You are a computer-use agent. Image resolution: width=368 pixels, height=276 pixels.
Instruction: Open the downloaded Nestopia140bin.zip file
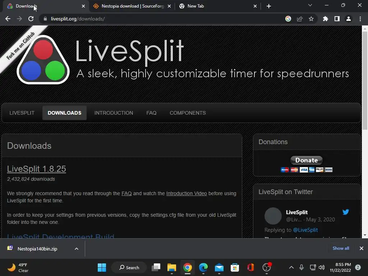click(x=37, y=249)
